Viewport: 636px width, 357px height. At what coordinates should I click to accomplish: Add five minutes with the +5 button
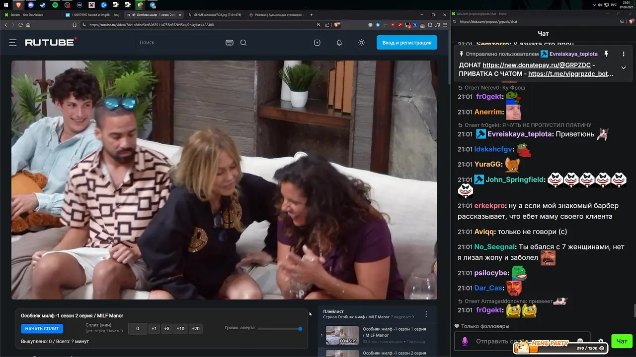tap(166, 329)
